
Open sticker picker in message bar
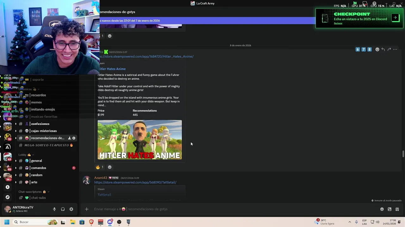coord(389,209)
